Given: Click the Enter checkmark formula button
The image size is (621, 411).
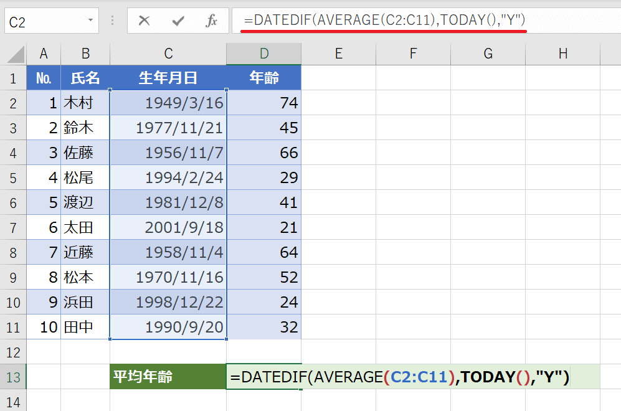Looking at the screenshot, I should pyautogui.click(x=178, y=21).
